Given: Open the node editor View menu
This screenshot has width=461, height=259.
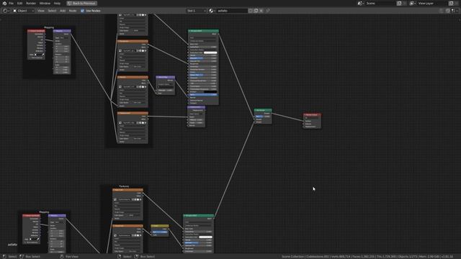Looking at the screenshot, I should 41,11.
